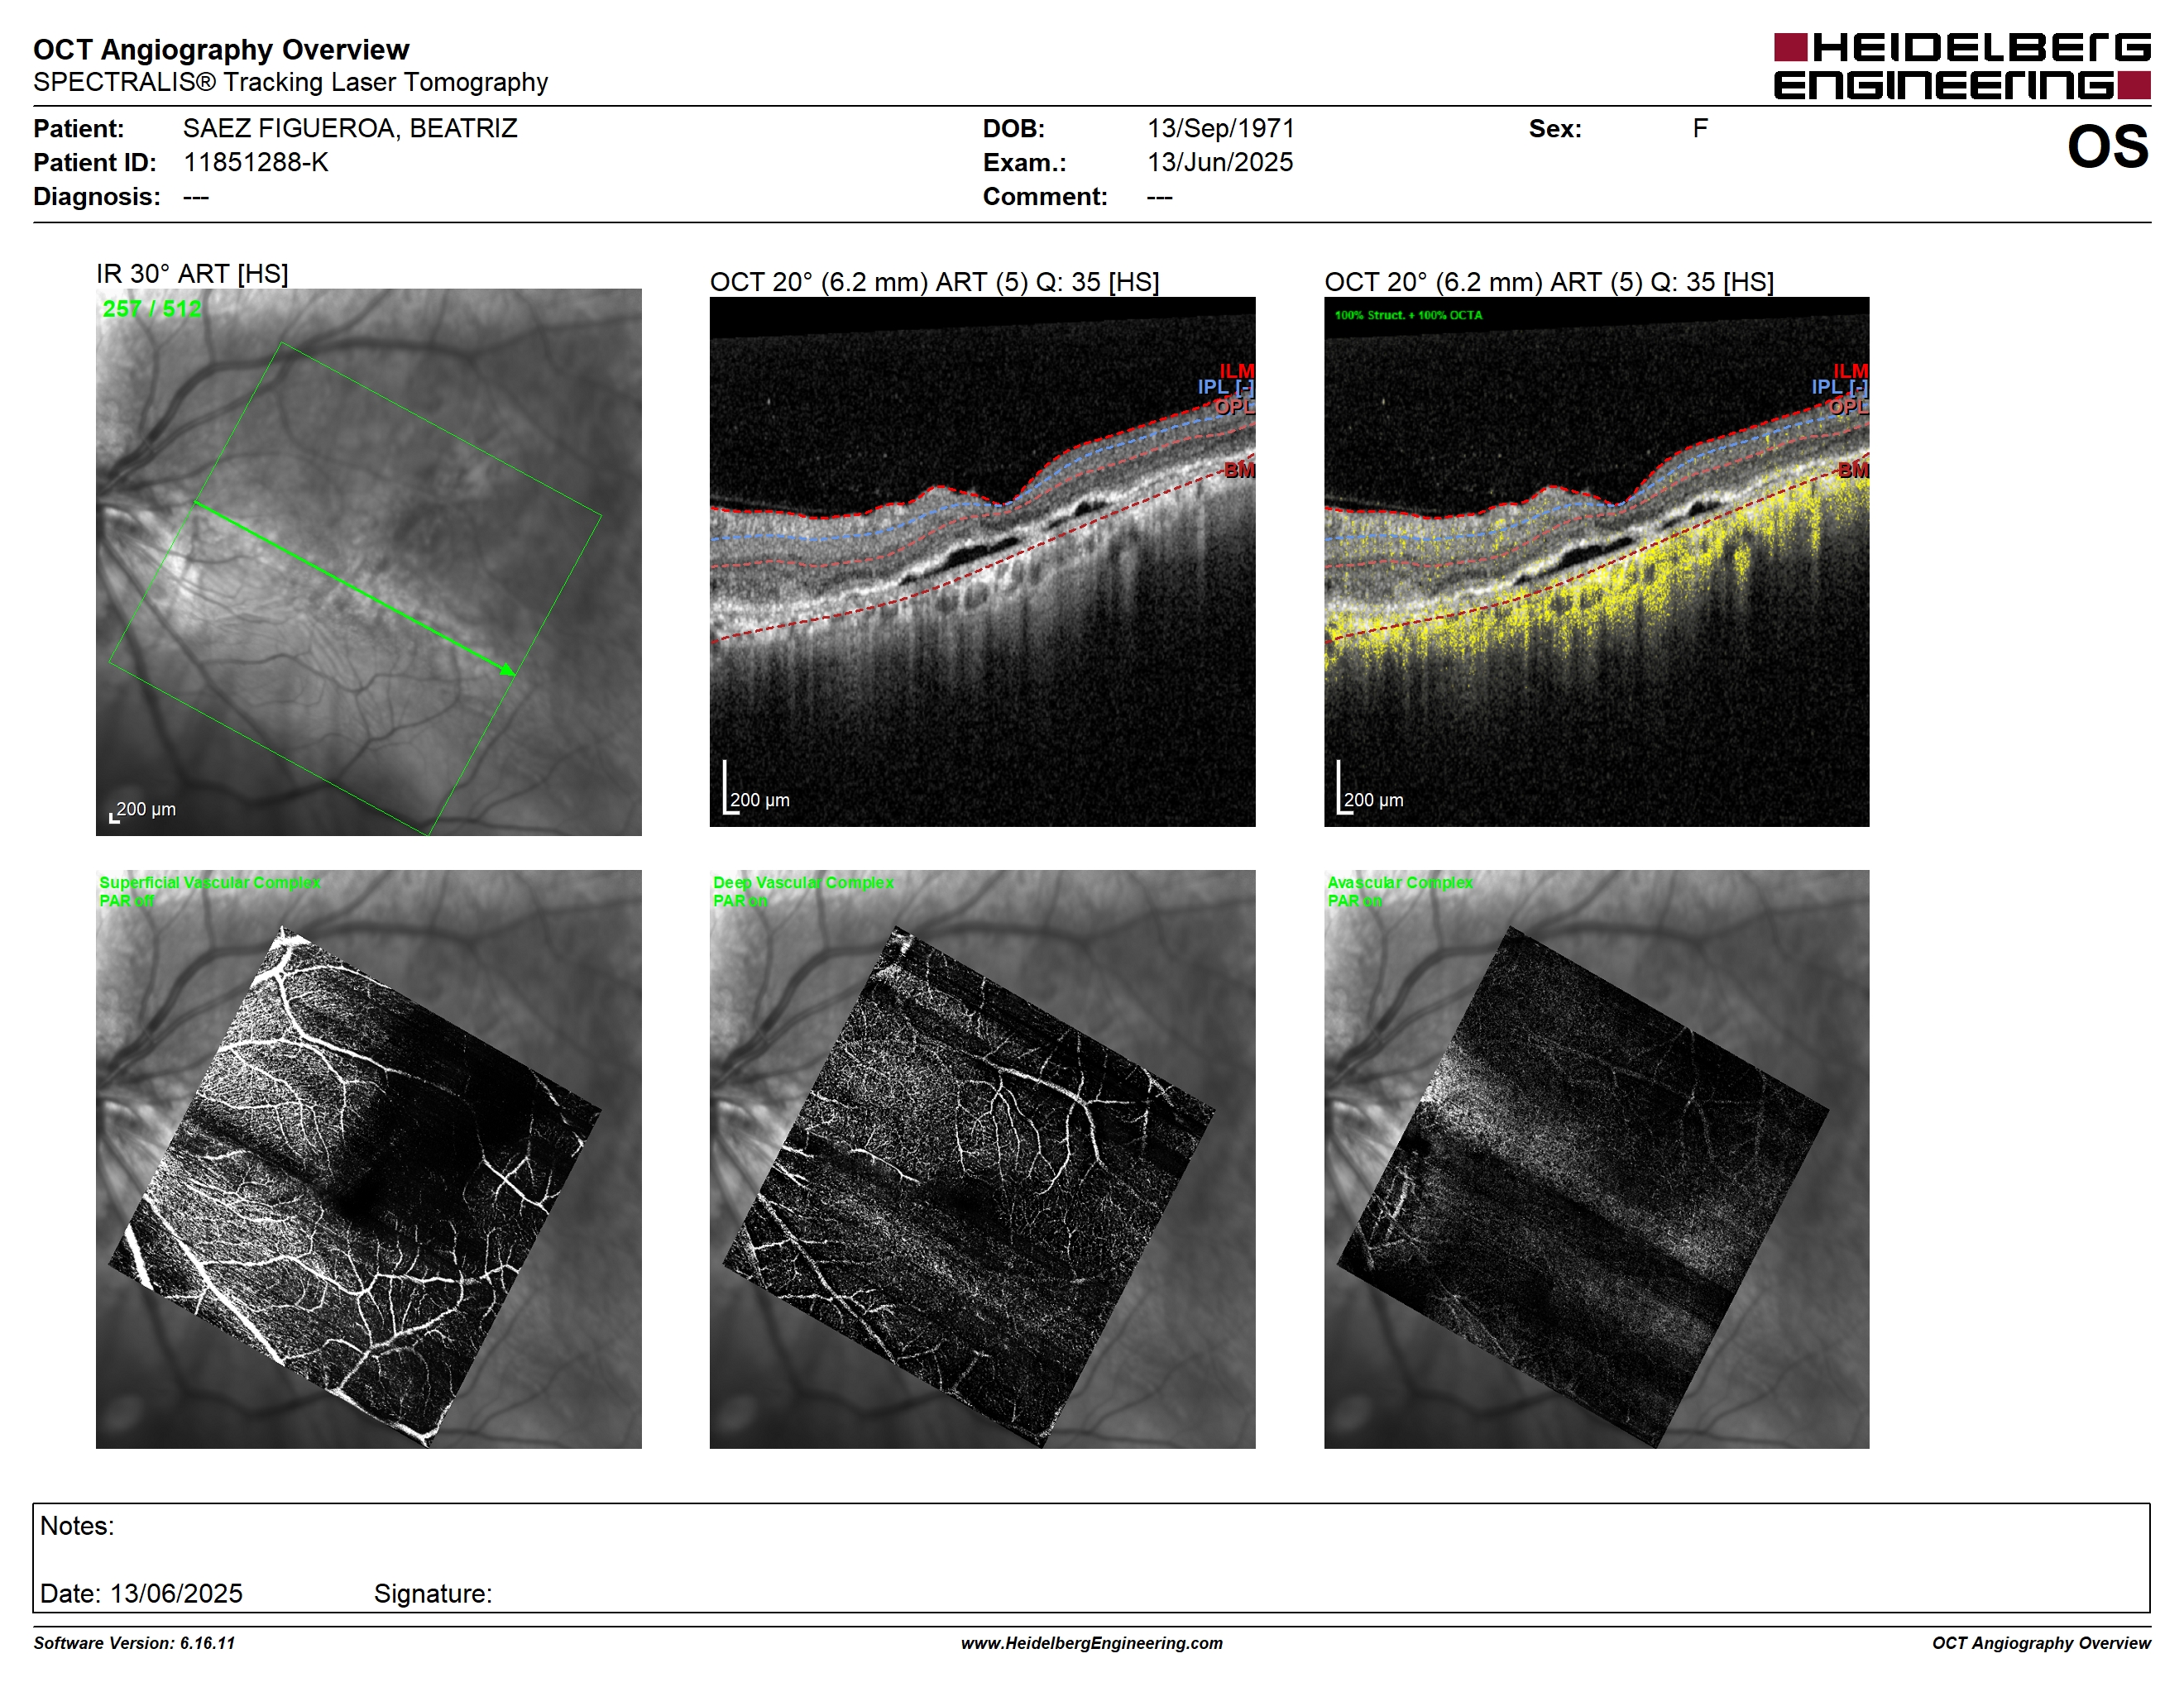Screen dimensions: 2184x1687
Task: Click the 257 / 512 scan counter
Action: pyautogui.click(x=152, y=308)
